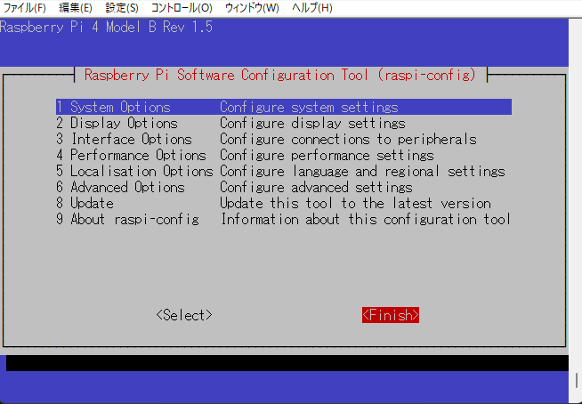Image resolution: width=582 pixels, height=404 pixels.
Task: Open the 編集(E) menu
Action: (x=76, y=8)
